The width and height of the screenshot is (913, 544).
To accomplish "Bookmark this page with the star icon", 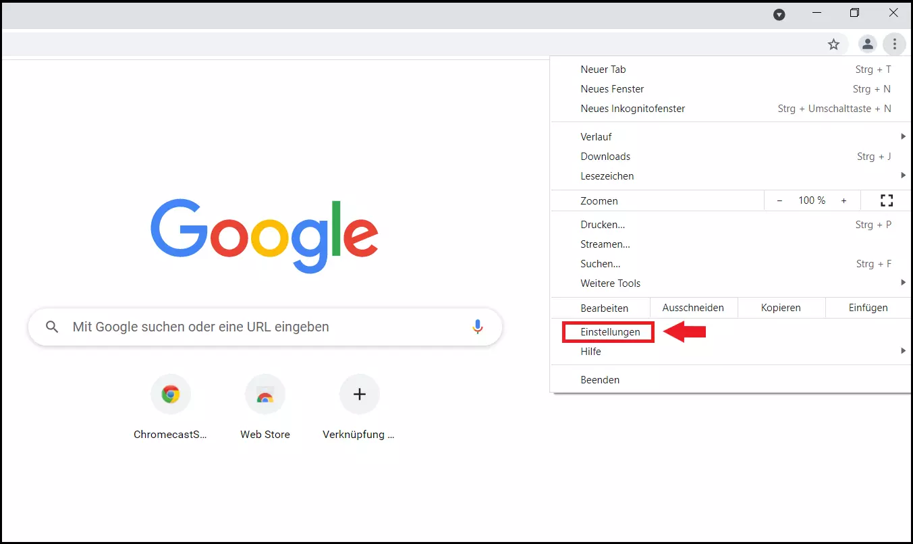I will [x=833, y=45].
